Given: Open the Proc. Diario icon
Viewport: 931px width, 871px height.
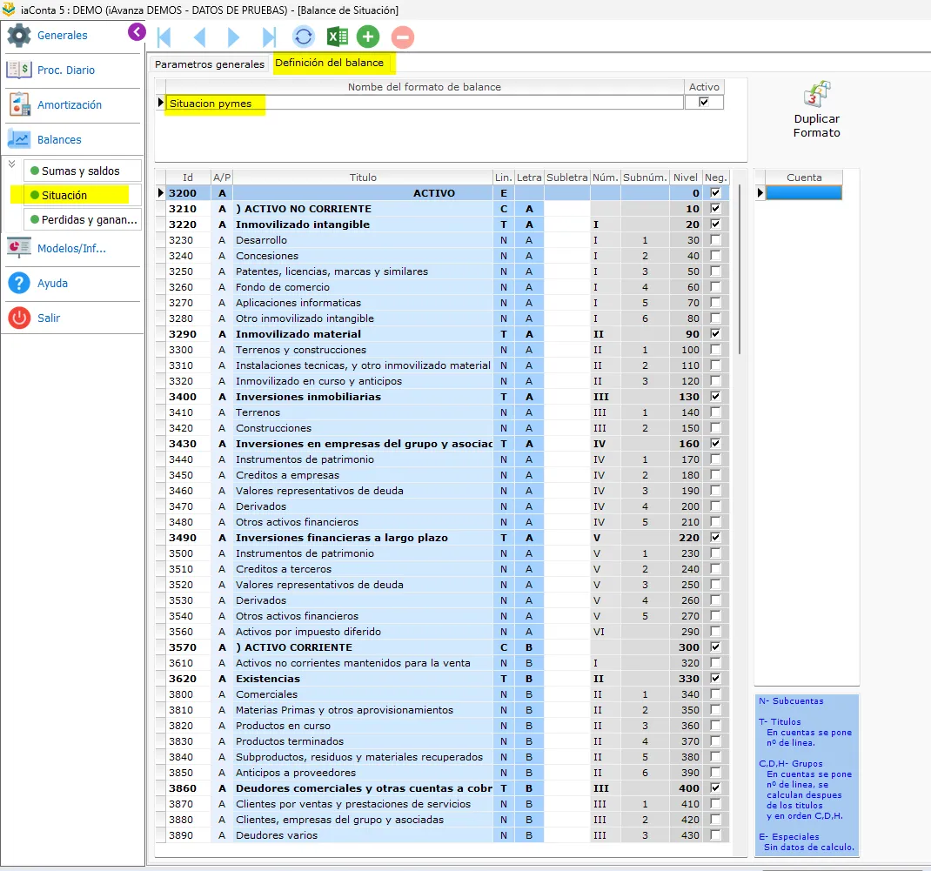Looking at the screenshot, I should tap(19, 70).
